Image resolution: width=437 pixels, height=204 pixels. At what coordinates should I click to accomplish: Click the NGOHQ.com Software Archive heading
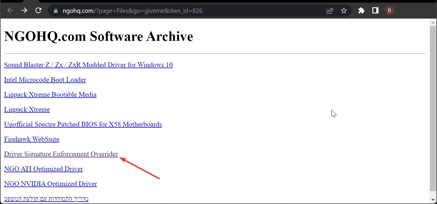(x=99, y=36)
